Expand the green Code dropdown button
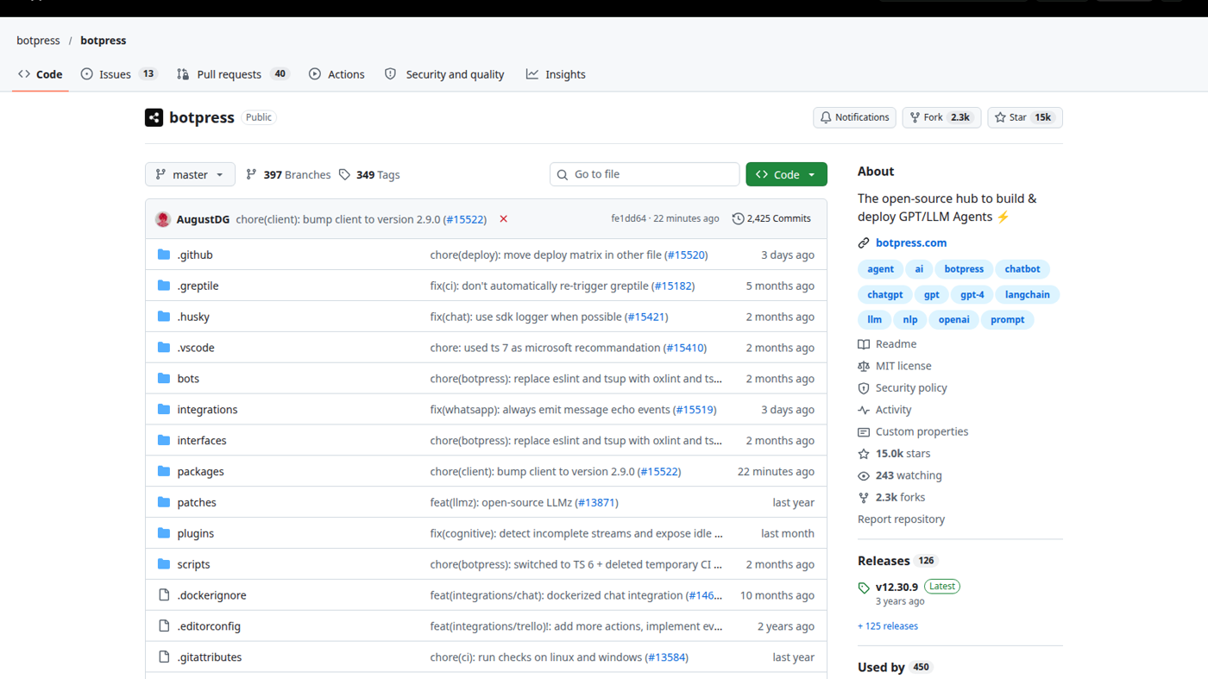The height and width of the screenshot is (679, 1208). [x=786, y=174]
